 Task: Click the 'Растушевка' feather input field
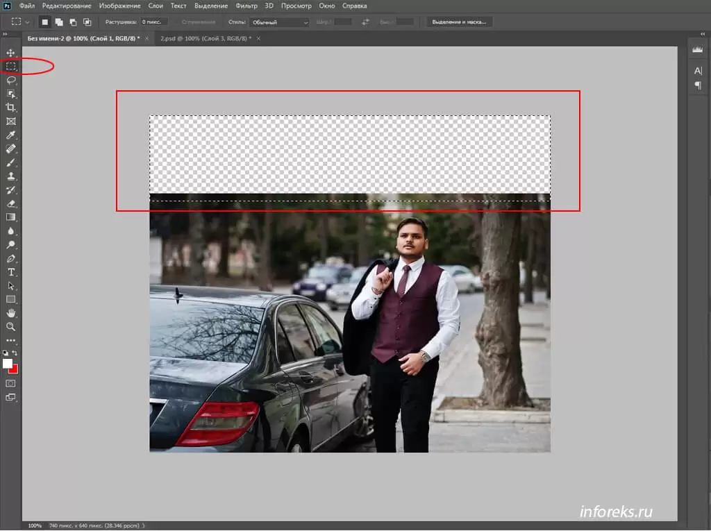tap(153, 22)
